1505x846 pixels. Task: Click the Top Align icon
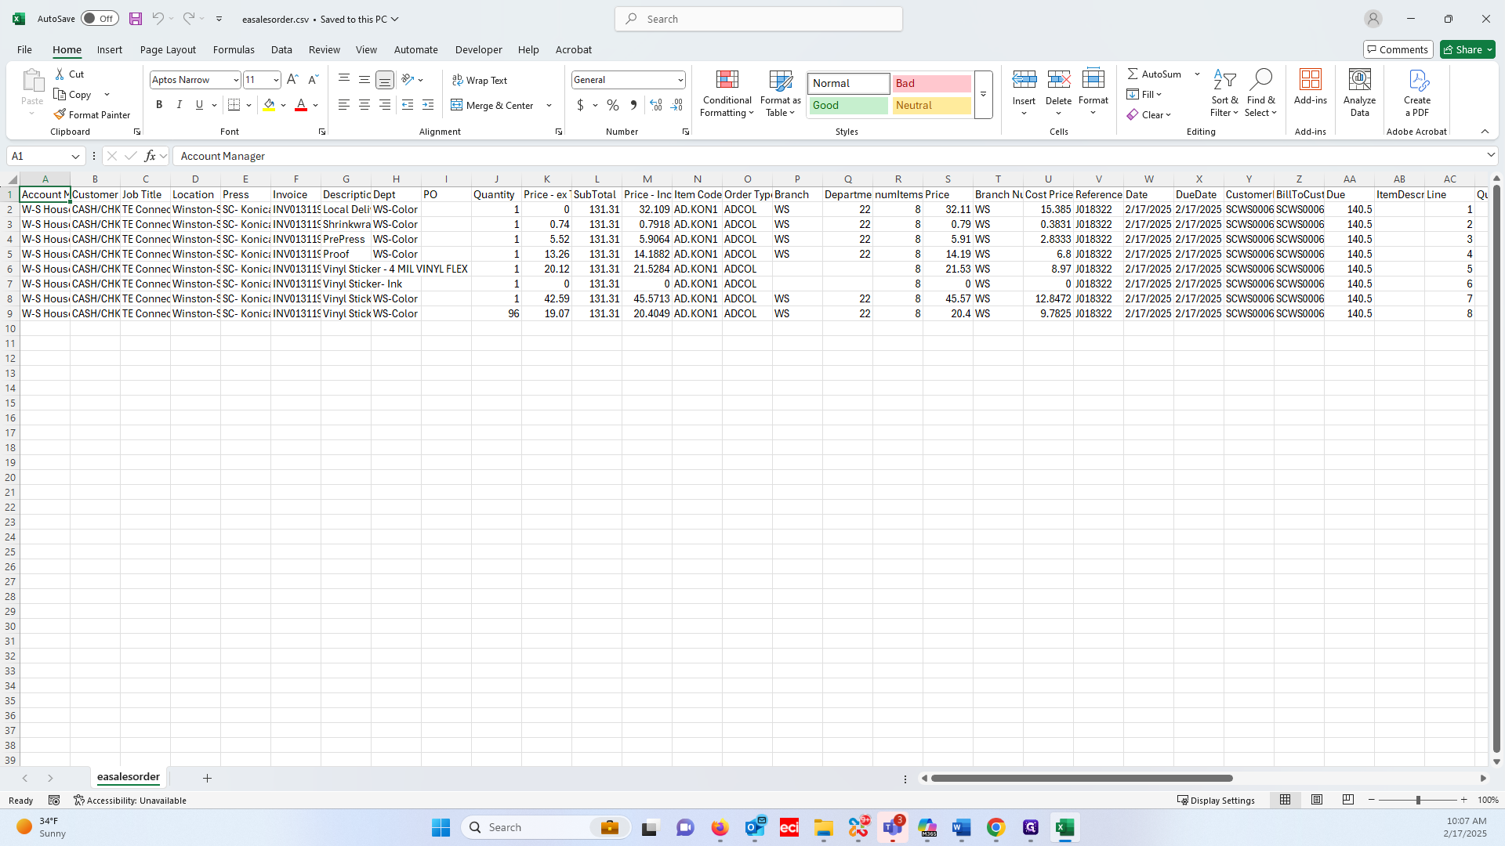(x=344, y=79)
